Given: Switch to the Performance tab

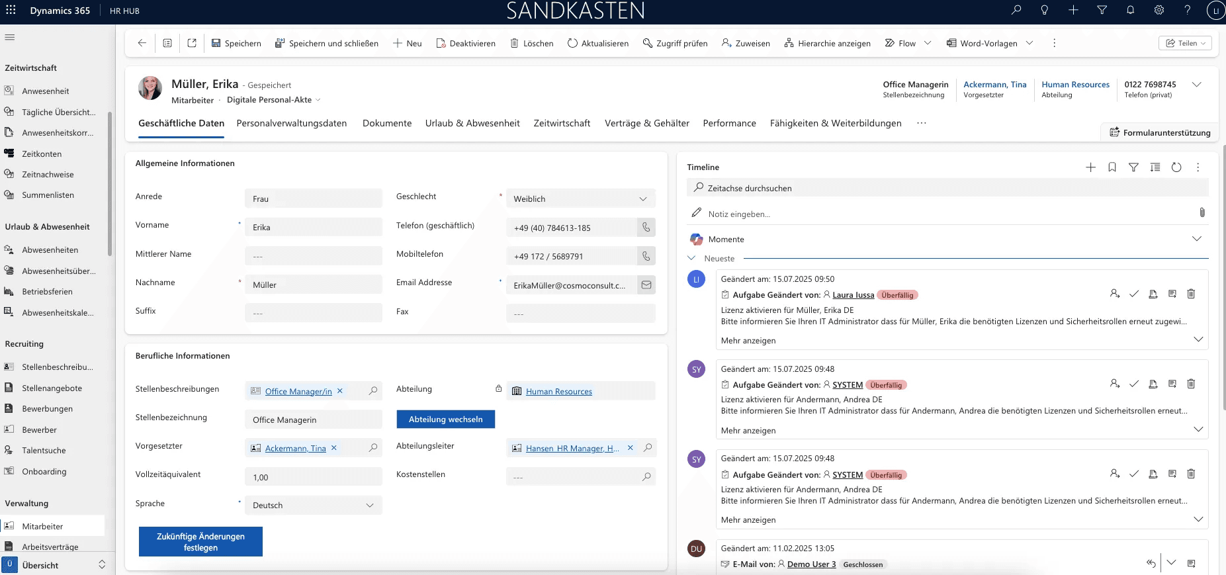Looking at the screenshot, I should pyautogui.click(x=730, y=123).
